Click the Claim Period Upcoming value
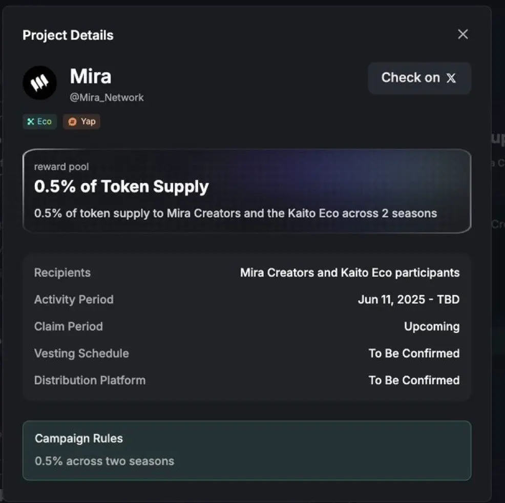 click(x=432, y=326)
